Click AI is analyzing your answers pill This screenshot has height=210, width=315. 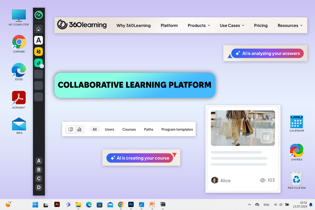tap(267, 53)
